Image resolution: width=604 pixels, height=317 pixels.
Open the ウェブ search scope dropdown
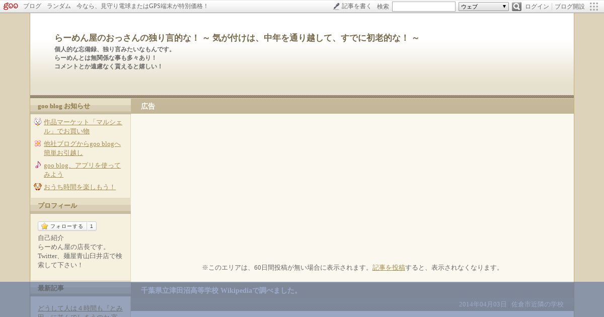484,7
